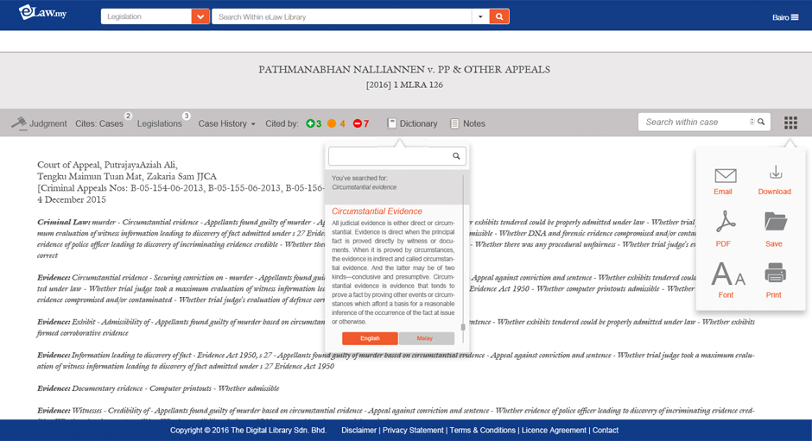Switch dictionary language to Malay
The image size is (812, 441).
pos(425,338)
